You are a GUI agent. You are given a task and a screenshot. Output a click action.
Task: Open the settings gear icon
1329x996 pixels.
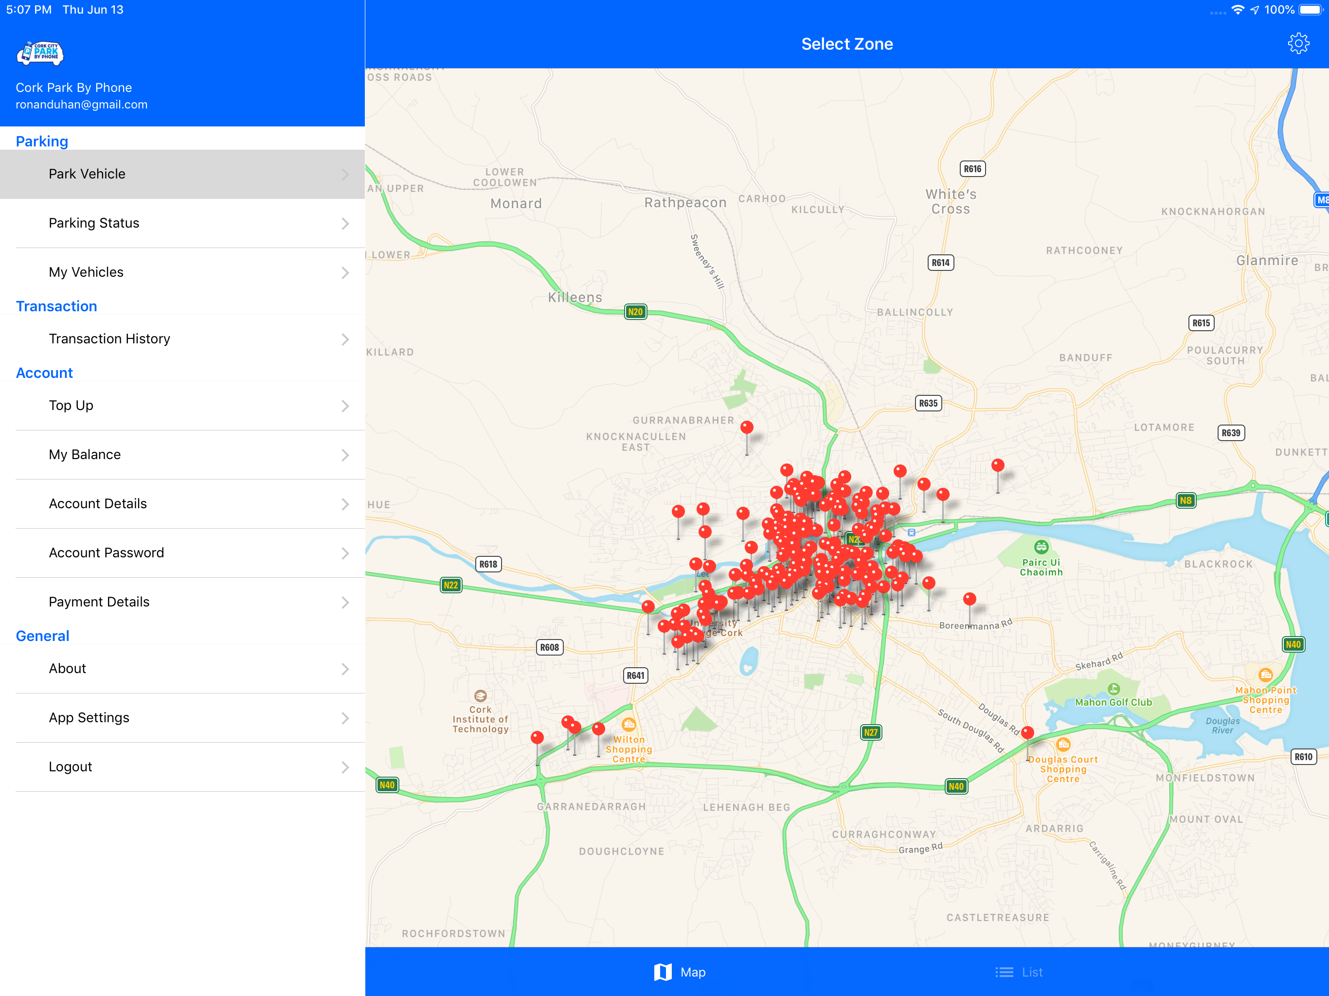[x=1298, y=43]
